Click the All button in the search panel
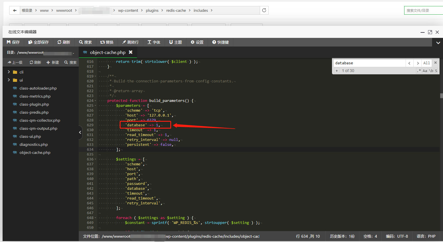Image resolution: width=443 pixels, height=242 pixels. pos(427,63)
